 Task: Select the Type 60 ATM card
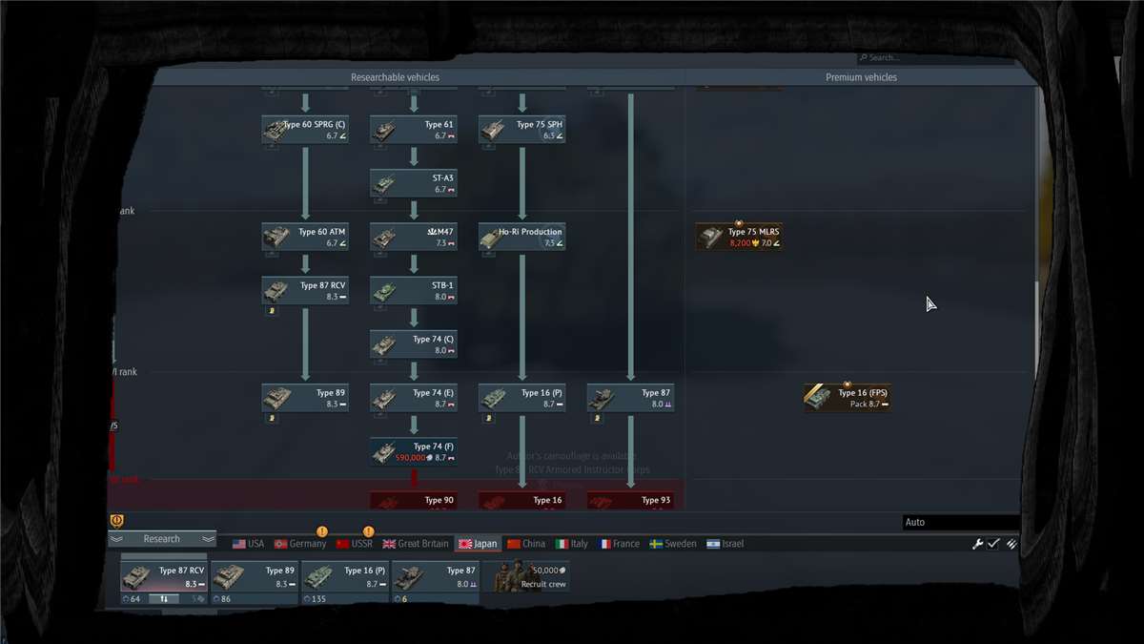click(305, 237)
